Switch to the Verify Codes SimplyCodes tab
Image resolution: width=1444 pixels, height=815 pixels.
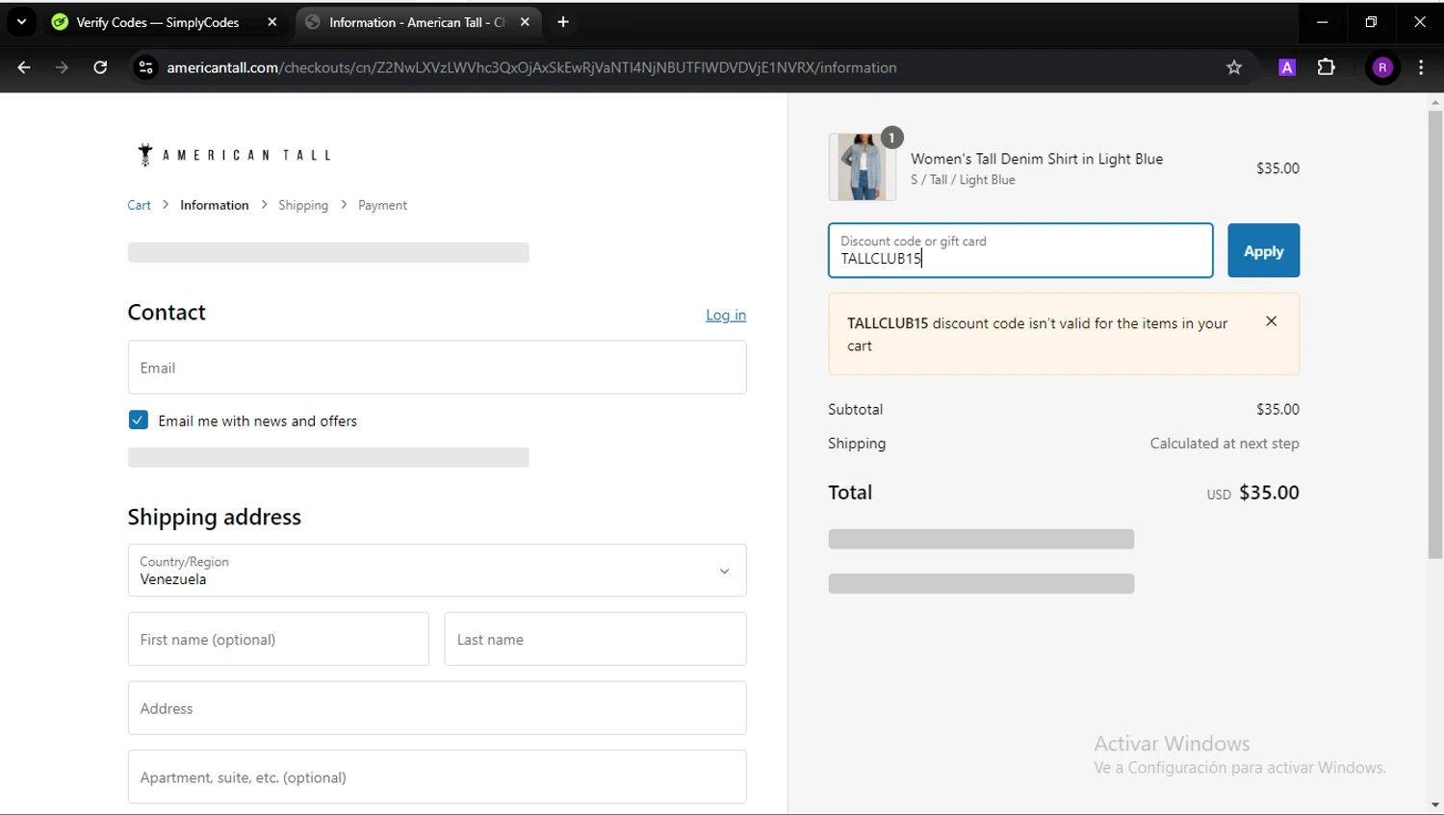[157, 22]
